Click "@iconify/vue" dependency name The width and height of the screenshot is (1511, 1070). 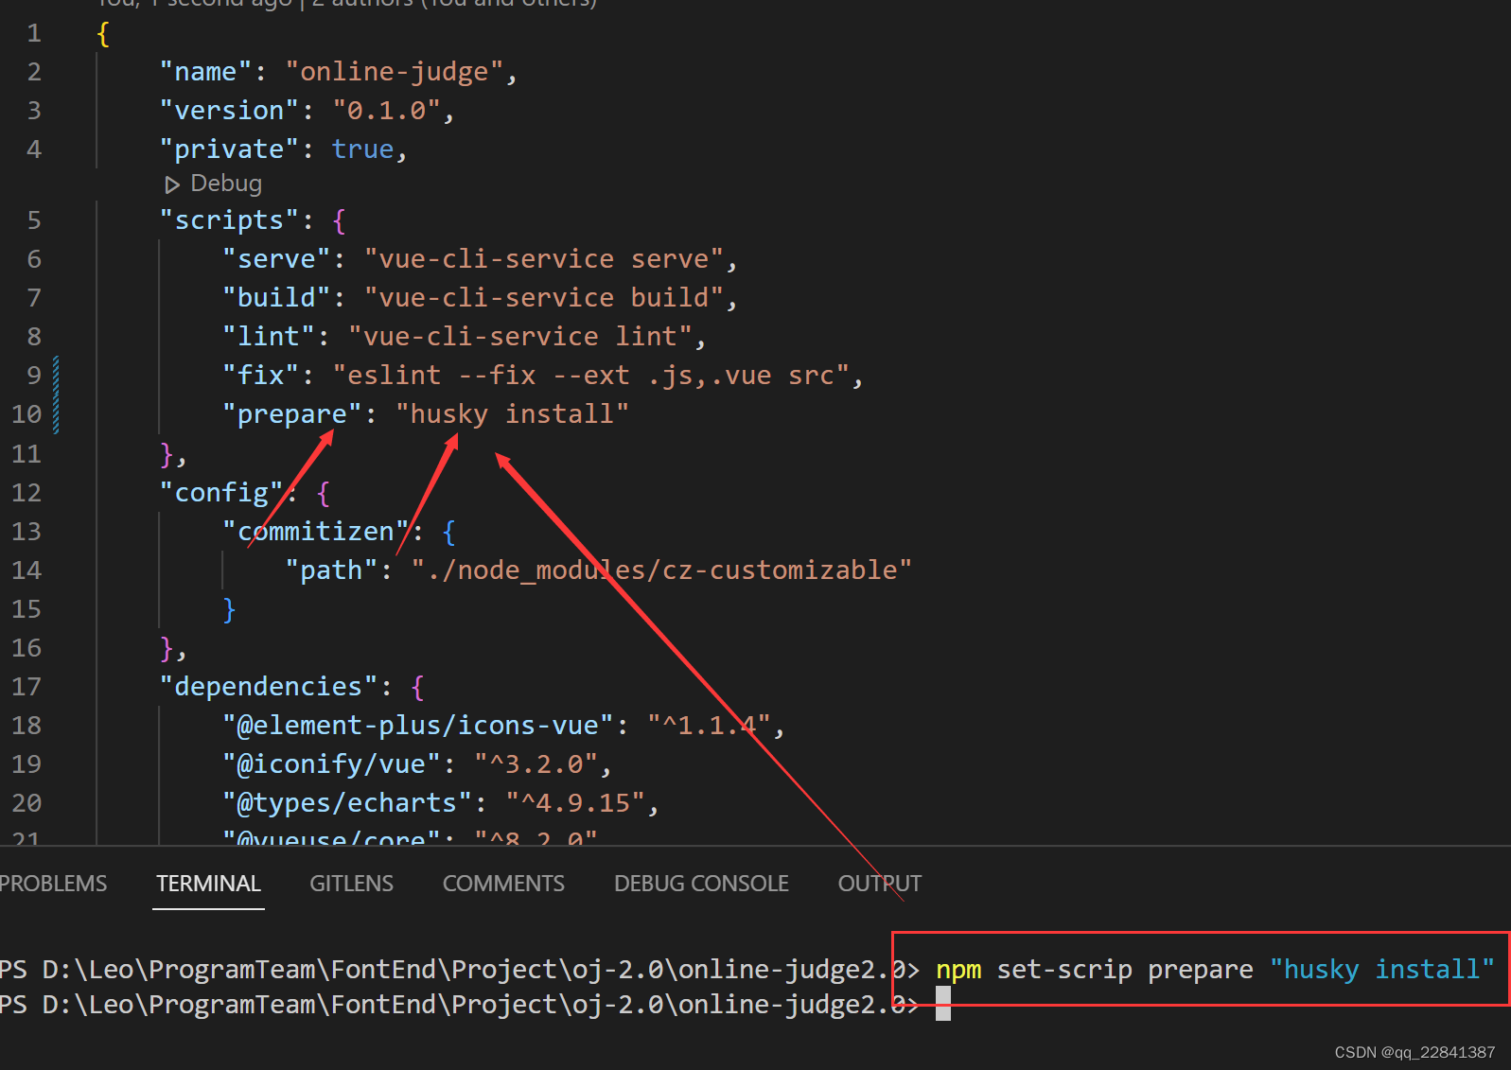(x=331, y=764)
